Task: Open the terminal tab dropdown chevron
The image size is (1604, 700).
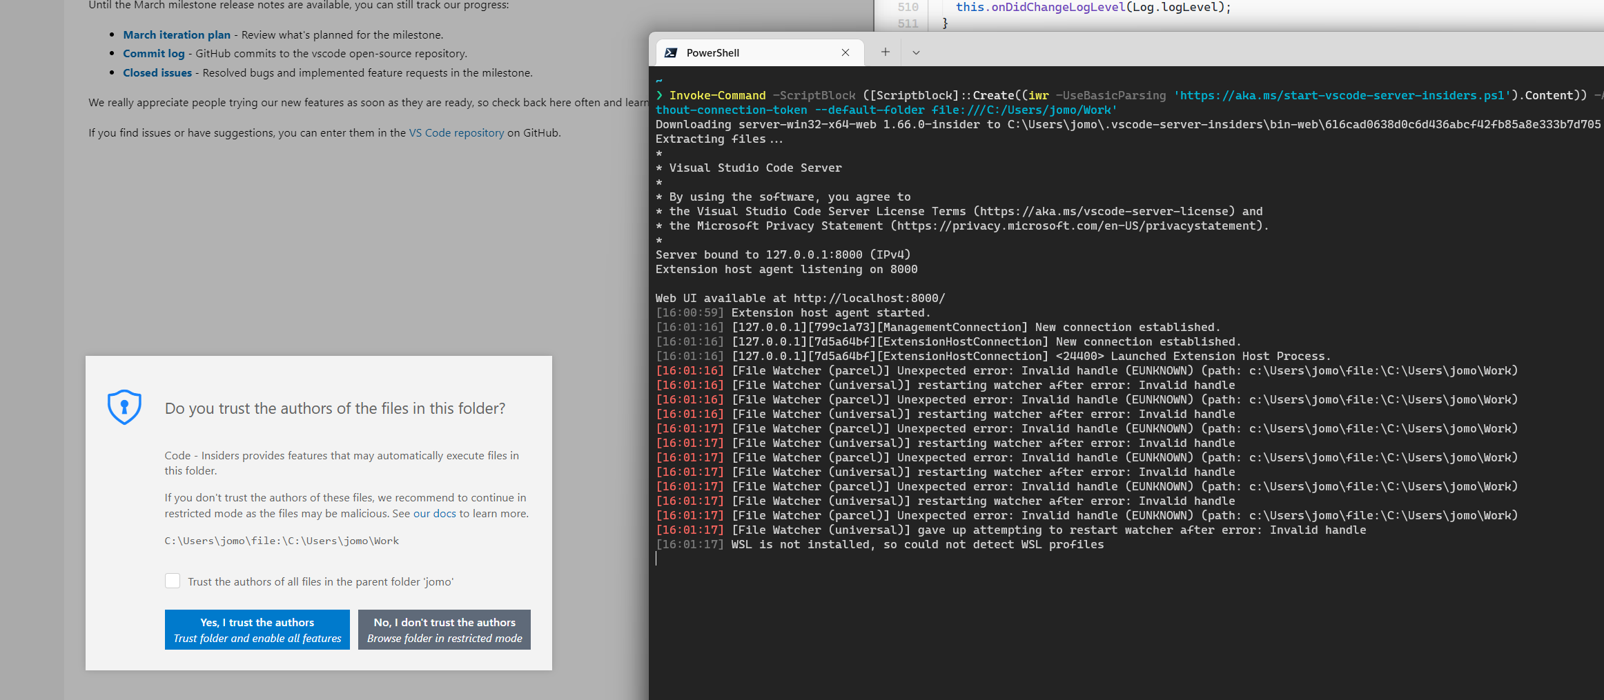Action: coord(916,52)
